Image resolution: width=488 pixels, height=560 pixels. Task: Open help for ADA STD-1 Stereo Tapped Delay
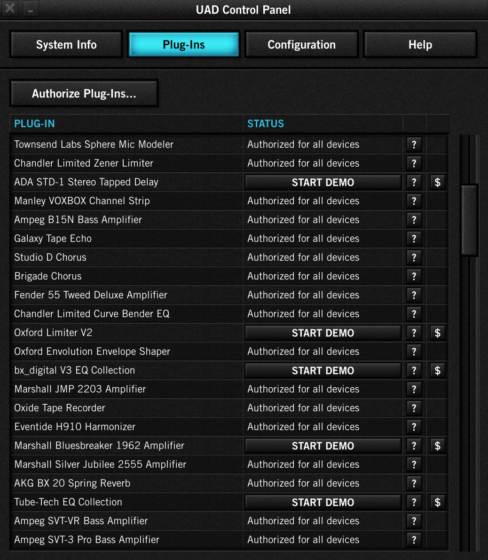coord(414,183)
